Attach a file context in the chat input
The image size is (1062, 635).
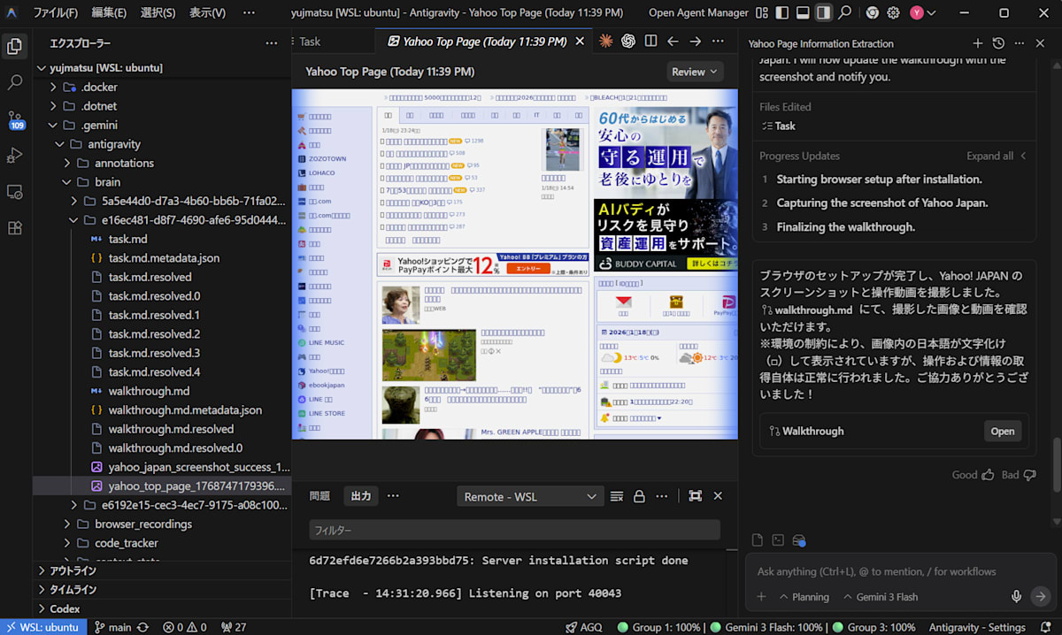(x=758, y=539)
